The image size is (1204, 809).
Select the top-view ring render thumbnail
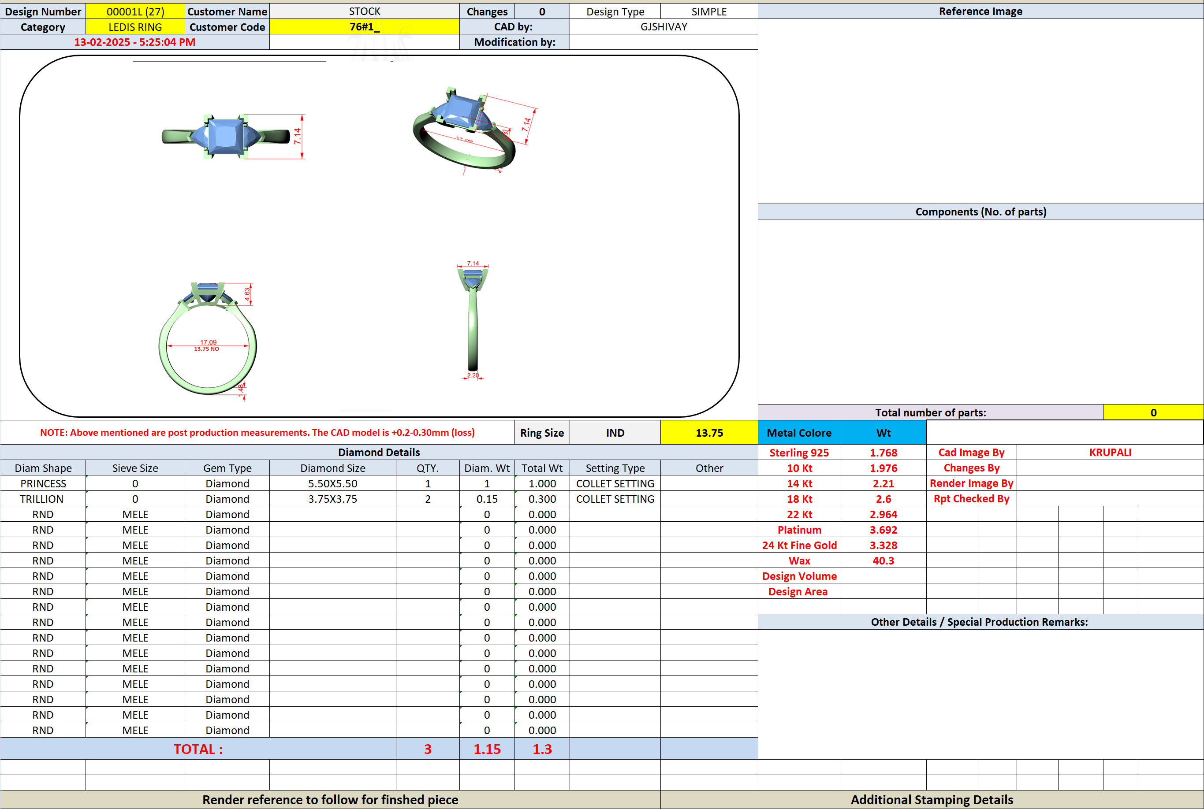point(233,137)
